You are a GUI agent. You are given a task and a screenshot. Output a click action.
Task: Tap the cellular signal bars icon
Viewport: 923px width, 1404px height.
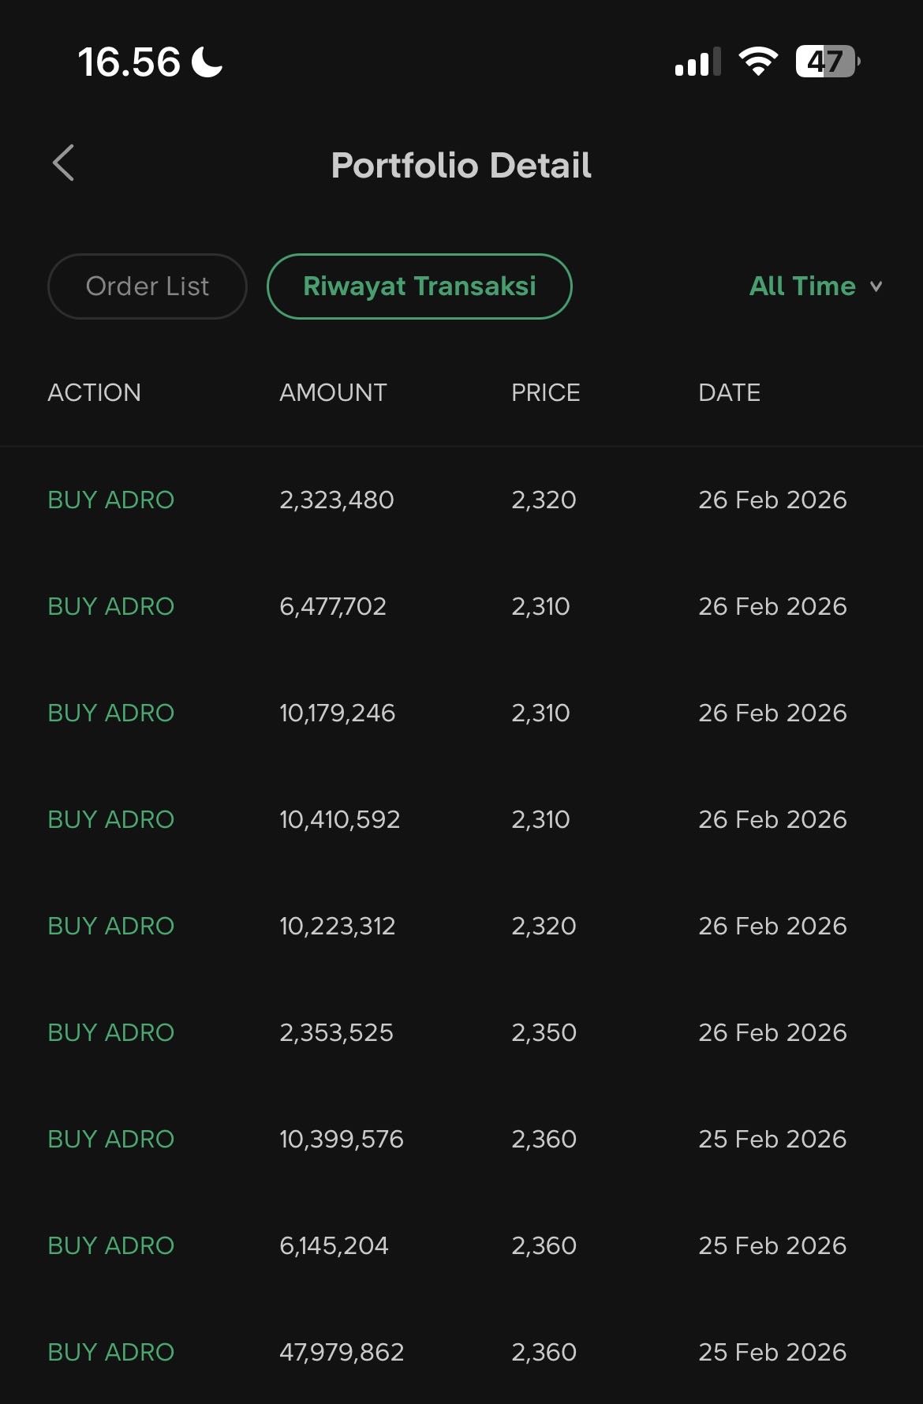pos(697,62)
